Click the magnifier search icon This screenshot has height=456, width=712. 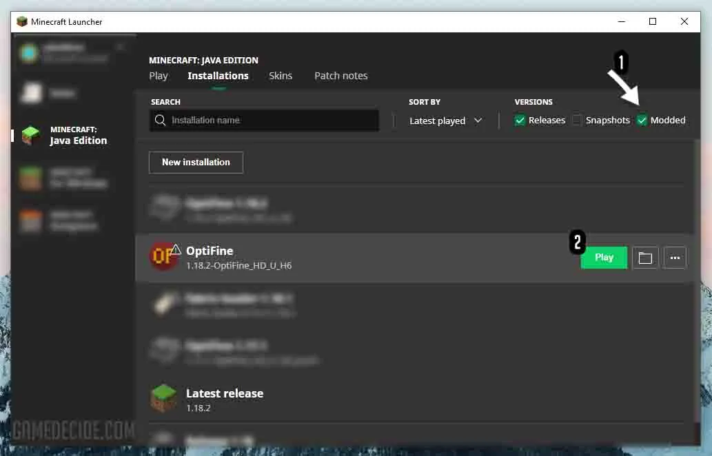[x=161, y=121]
